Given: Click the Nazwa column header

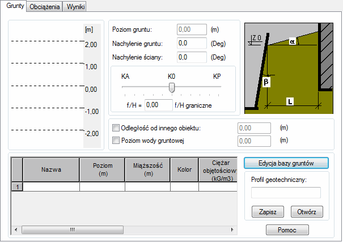Looking at the screenshot, I should (x=51, y=170).
